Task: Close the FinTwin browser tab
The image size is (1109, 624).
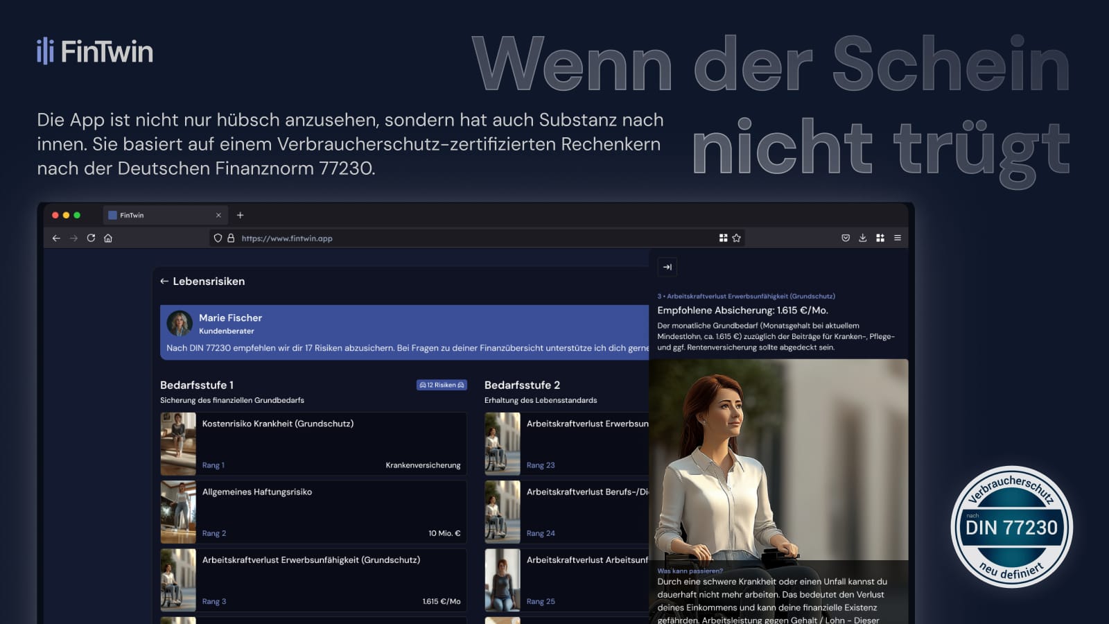Action: tap(218, 215)
